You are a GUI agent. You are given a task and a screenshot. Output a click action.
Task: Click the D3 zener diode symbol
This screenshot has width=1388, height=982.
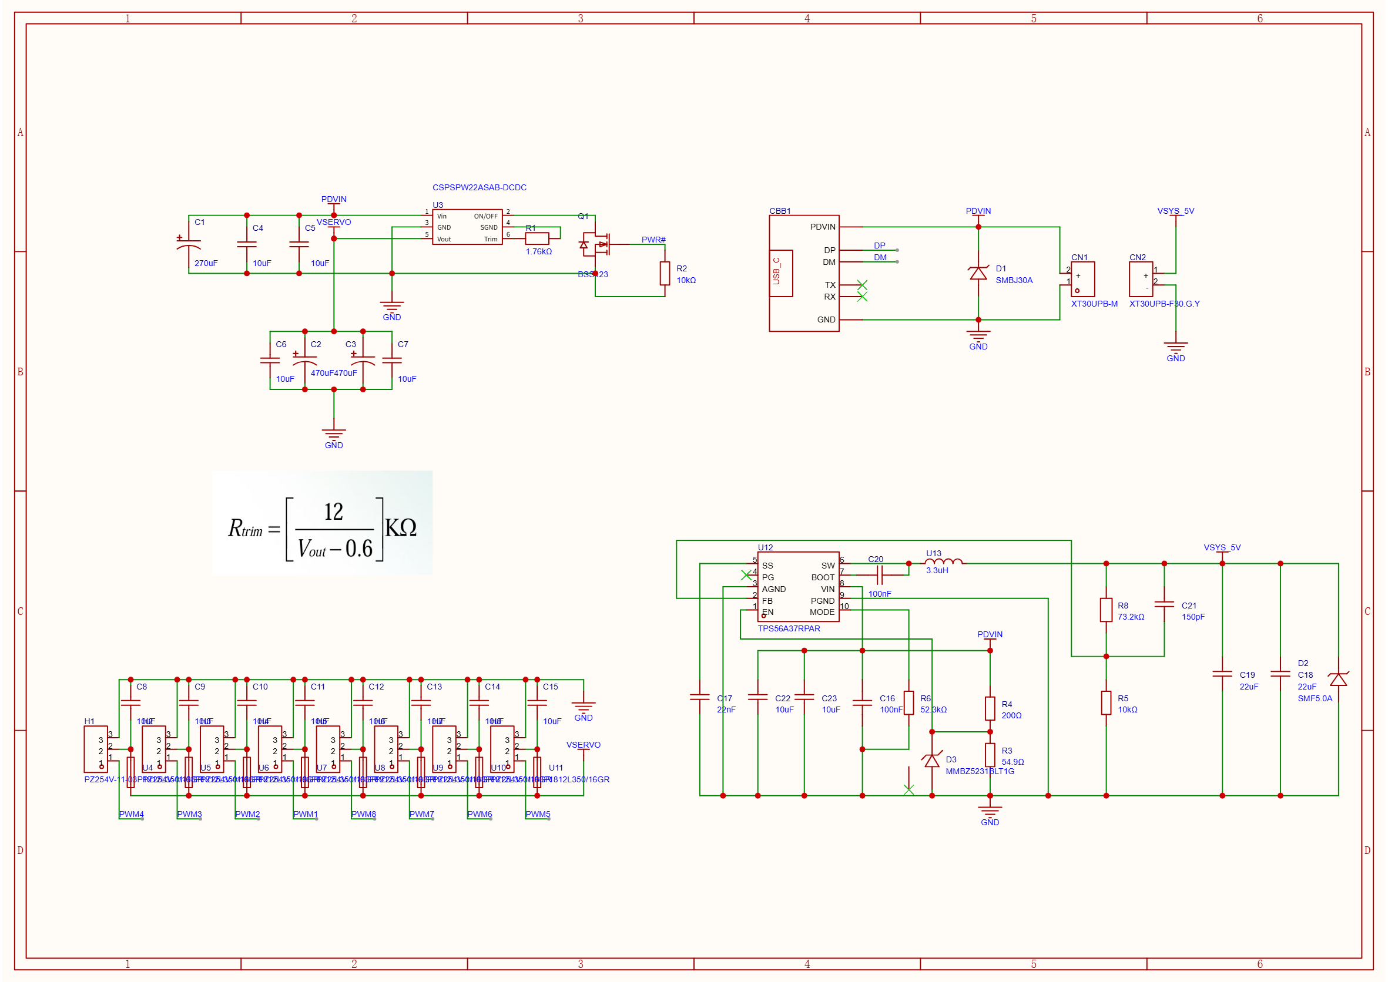931,759
